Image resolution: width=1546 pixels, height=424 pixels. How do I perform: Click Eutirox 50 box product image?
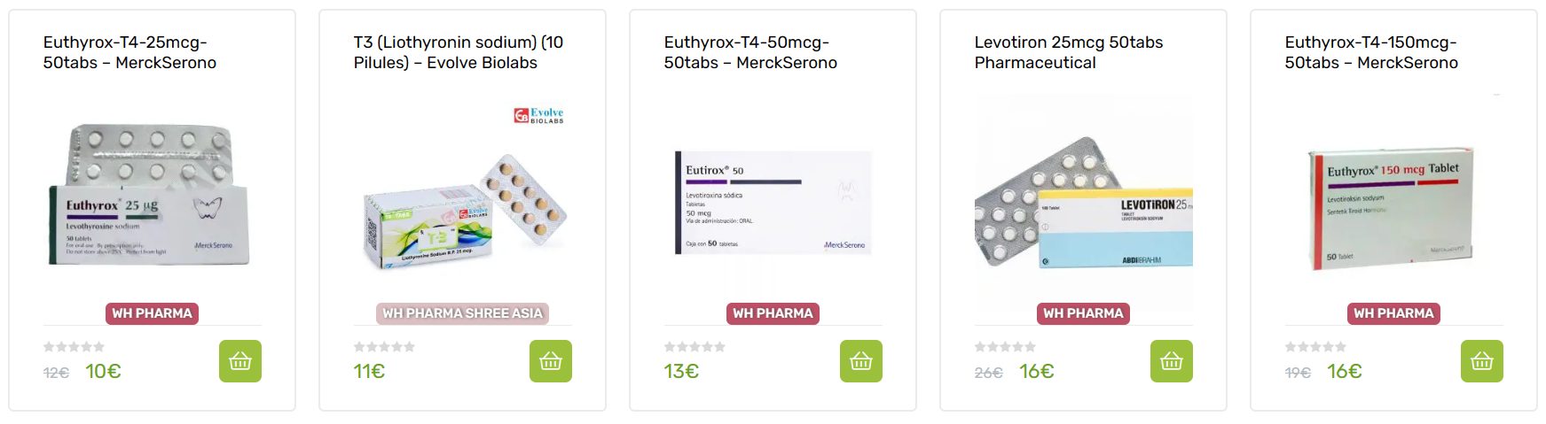coord(772,204)
